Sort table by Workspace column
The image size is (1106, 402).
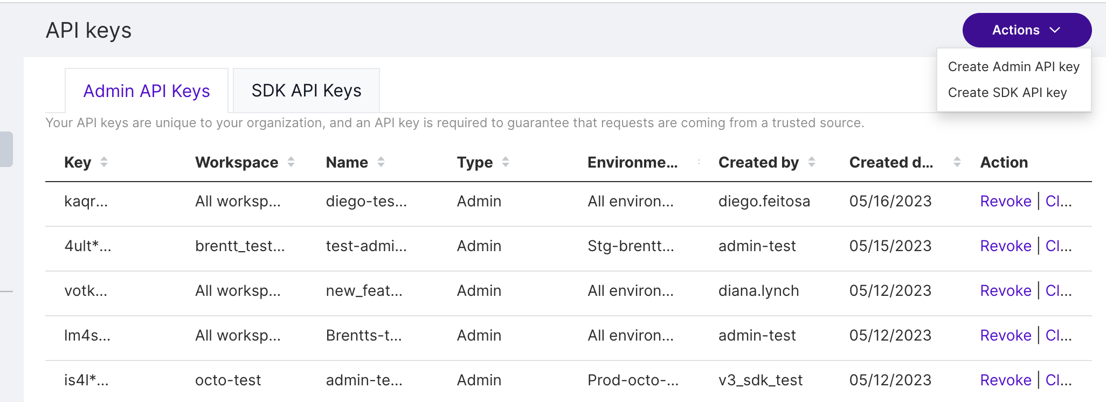click(x=291, y=162)
